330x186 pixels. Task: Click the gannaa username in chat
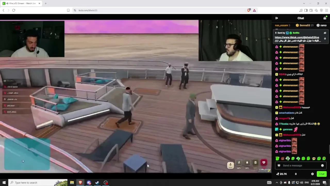tap(287, 129)
